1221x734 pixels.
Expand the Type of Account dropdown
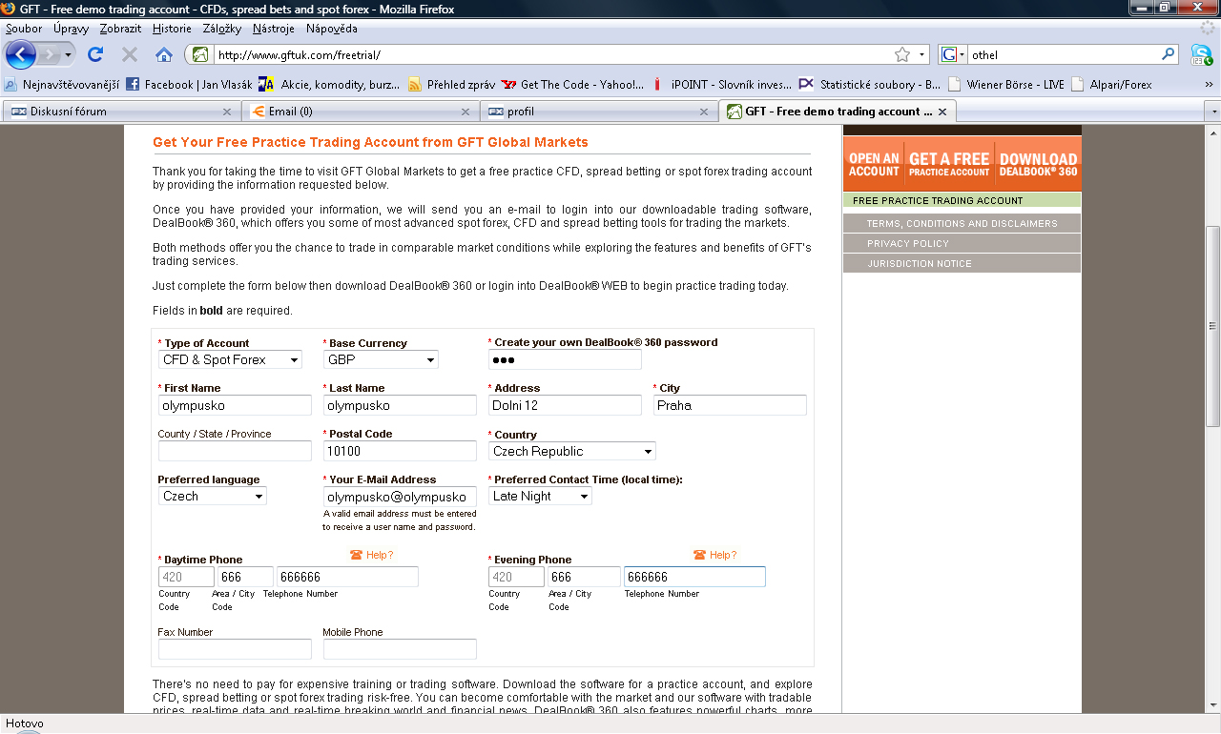230,359
